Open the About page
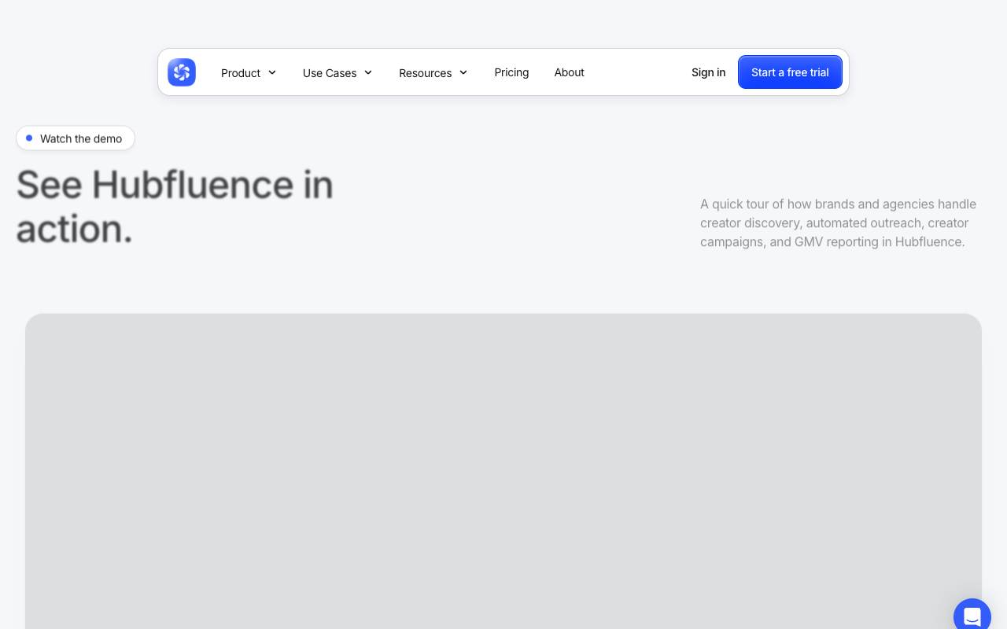 pyautogui.click(x=569, y=72)
